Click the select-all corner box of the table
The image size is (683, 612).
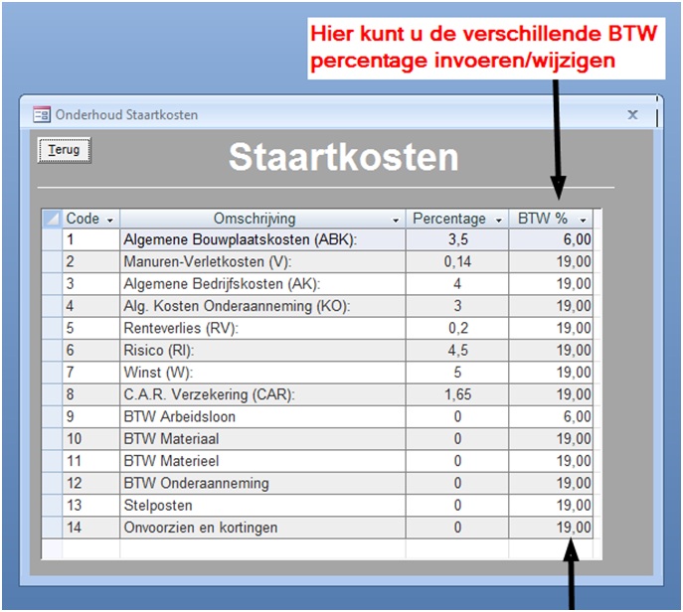(x=52, y=219)
